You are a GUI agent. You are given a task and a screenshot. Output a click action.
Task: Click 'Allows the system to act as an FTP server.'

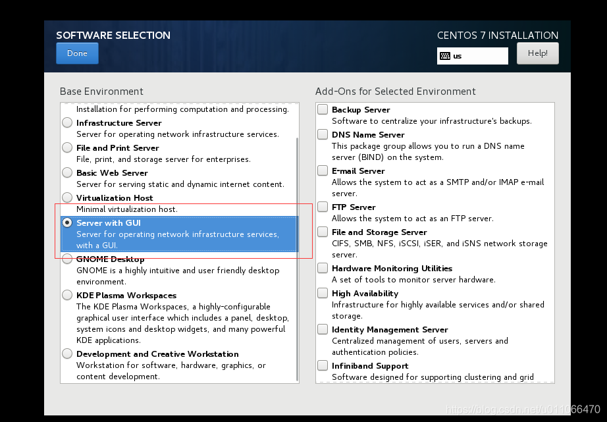(413, 219)
